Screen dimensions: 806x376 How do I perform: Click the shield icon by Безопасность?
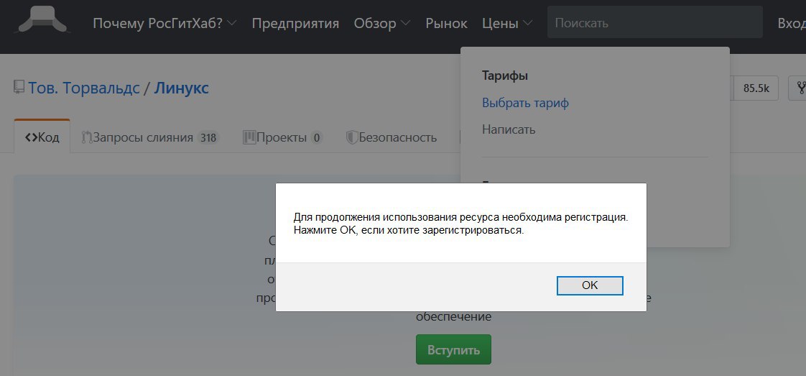[x=351, y=137]
